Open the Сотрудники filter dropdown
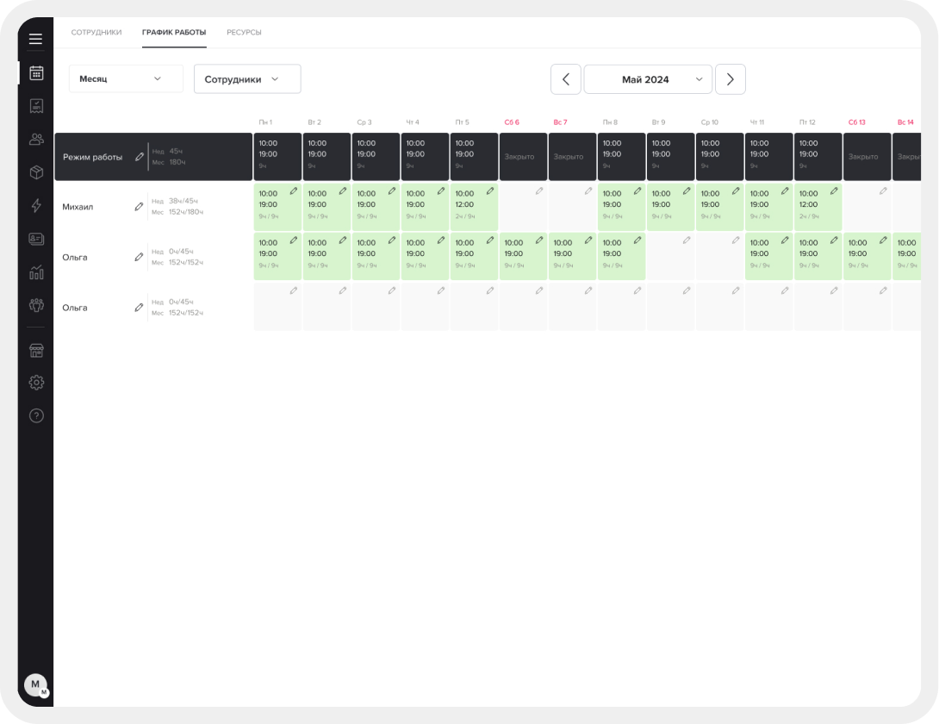Screen dimensions: 939x724 coord(246,78)
